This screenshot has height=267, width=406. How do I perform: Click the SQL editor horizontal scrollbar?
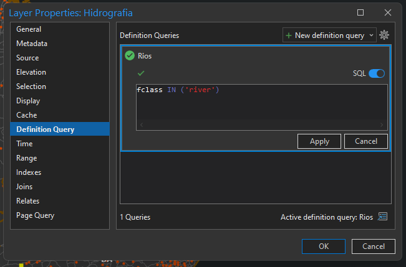click(262, 125)
